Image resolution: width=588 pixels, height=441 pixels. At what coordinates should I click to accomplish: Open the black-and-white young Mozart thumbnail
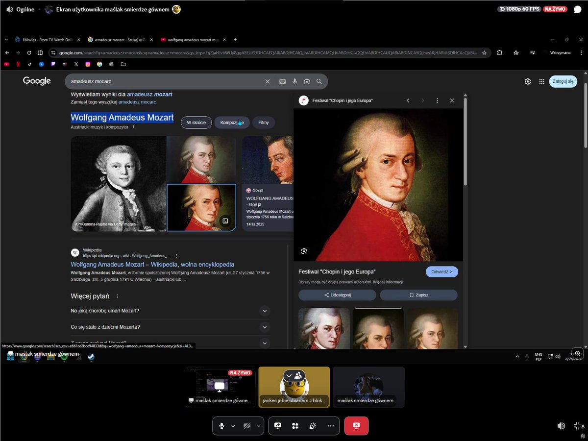[118, 183]
